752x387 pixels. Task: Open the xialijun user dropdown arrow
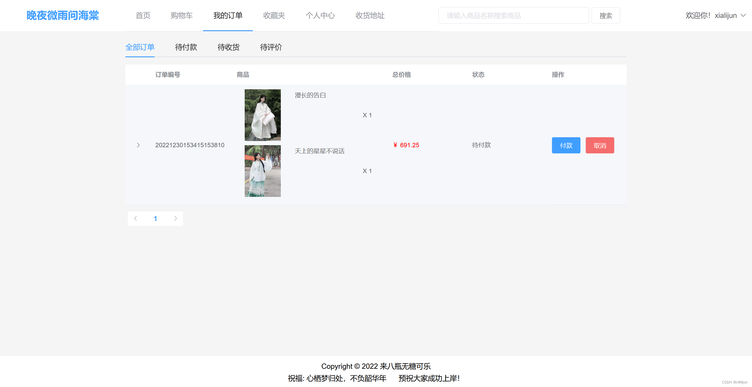pyautogui.click(x=743, y=16)
